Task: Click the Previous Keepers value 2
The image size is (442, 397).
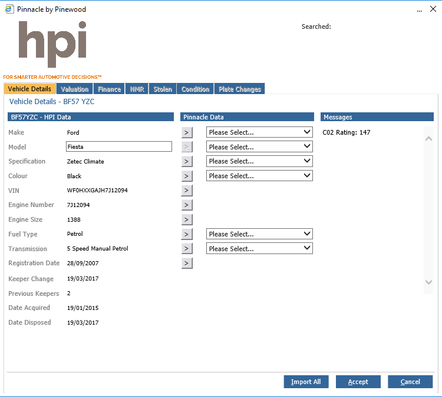Action: pyautogui.click(x=69, y=293)
